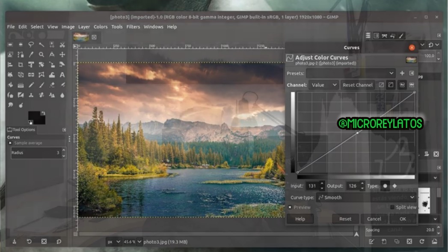Viewport: 448px width, 252px height.
Task: Swap foreground and background colors
Action: pyautogui.click(x=43, y=113)
